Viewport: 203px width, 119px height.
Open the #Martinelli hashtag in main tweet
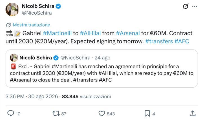point(57,33)
